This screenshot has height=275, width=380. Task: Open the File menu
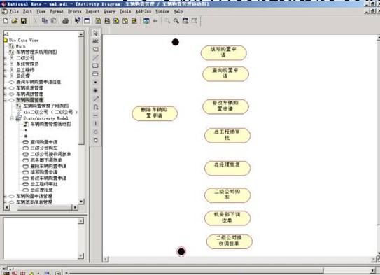click(14, 11)
